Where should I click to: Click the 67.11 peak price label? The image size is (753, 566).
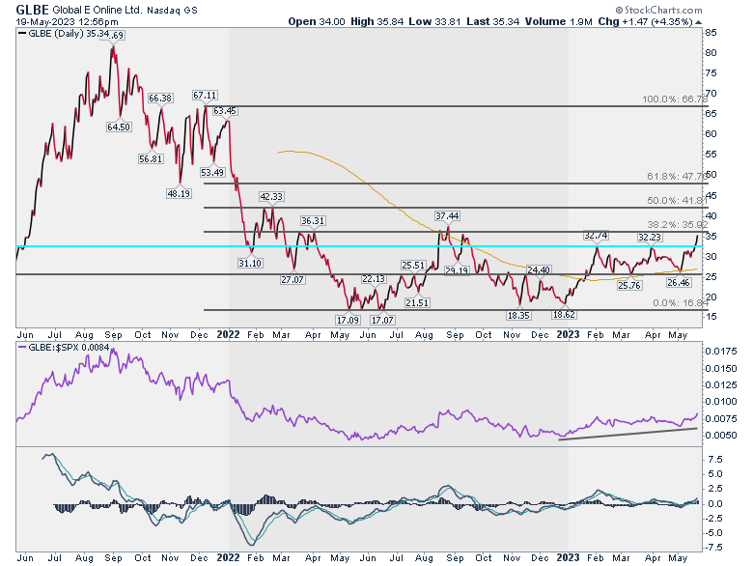205,95
